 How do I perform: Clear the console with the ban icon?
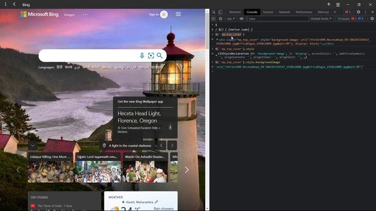pos(220,19)
